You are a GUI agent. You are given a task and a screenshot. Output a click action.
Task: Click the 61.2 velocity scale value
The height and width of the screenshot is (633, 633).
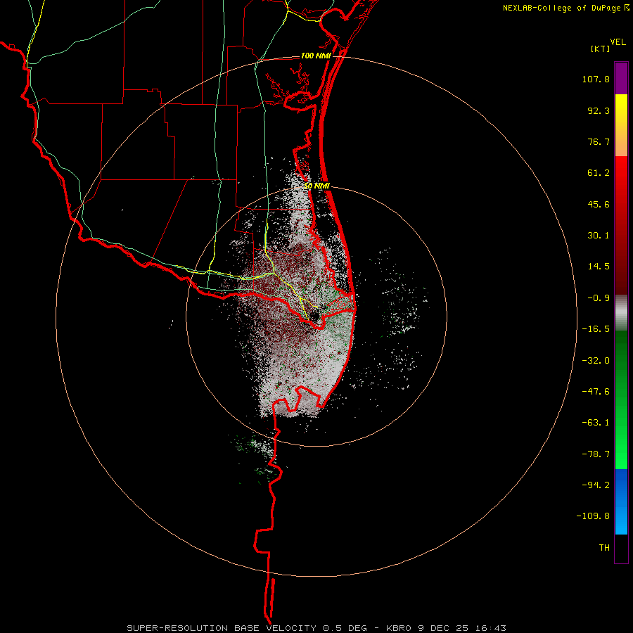click(599, 173)
